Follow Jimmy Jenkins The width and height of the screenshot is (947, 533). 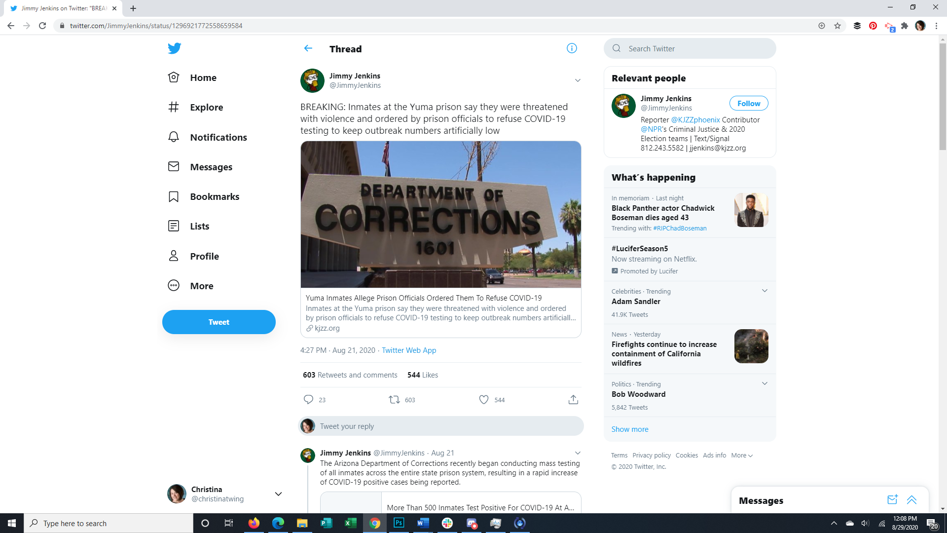click(748, 104)
